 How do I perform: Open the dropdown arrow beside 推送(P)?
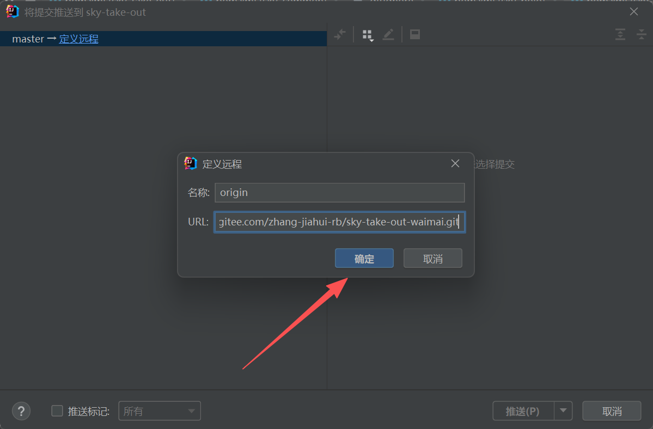coord(563,411)
